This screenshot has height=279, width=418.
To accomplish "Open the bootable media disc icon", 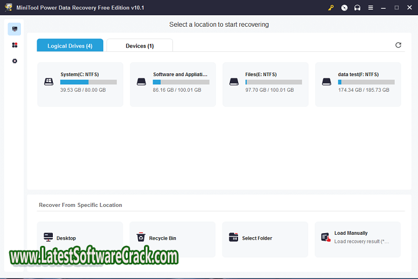I will click(x=344, y=8).
